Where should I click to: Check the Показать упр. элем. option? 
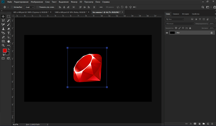point(38,7)
